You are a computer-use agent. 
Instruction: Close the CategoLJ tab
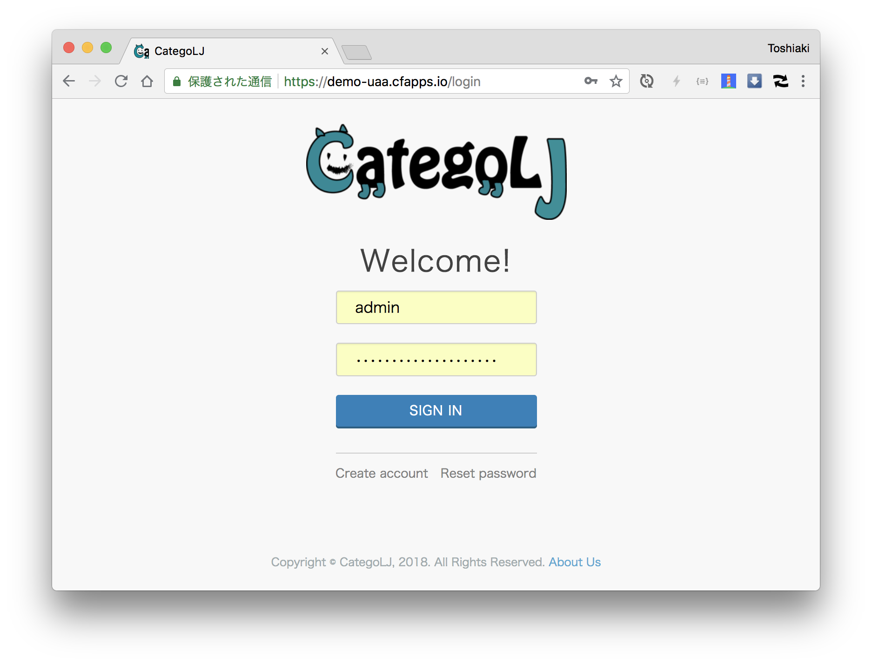click(325, 51)
